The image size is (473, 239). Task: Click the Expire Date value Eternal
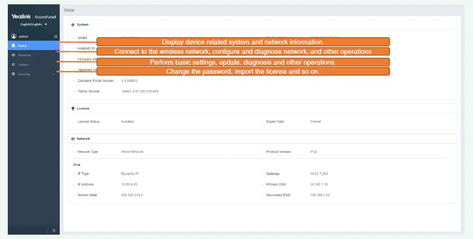pos(315,122)
